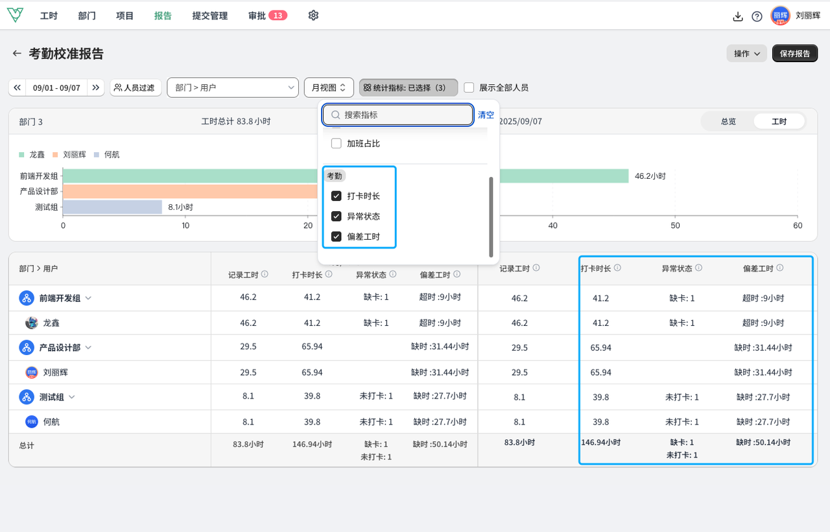The height and width of the screenshot is (532, 830).
Task: Open the 月视图 view selector
Action: point(329,87)
